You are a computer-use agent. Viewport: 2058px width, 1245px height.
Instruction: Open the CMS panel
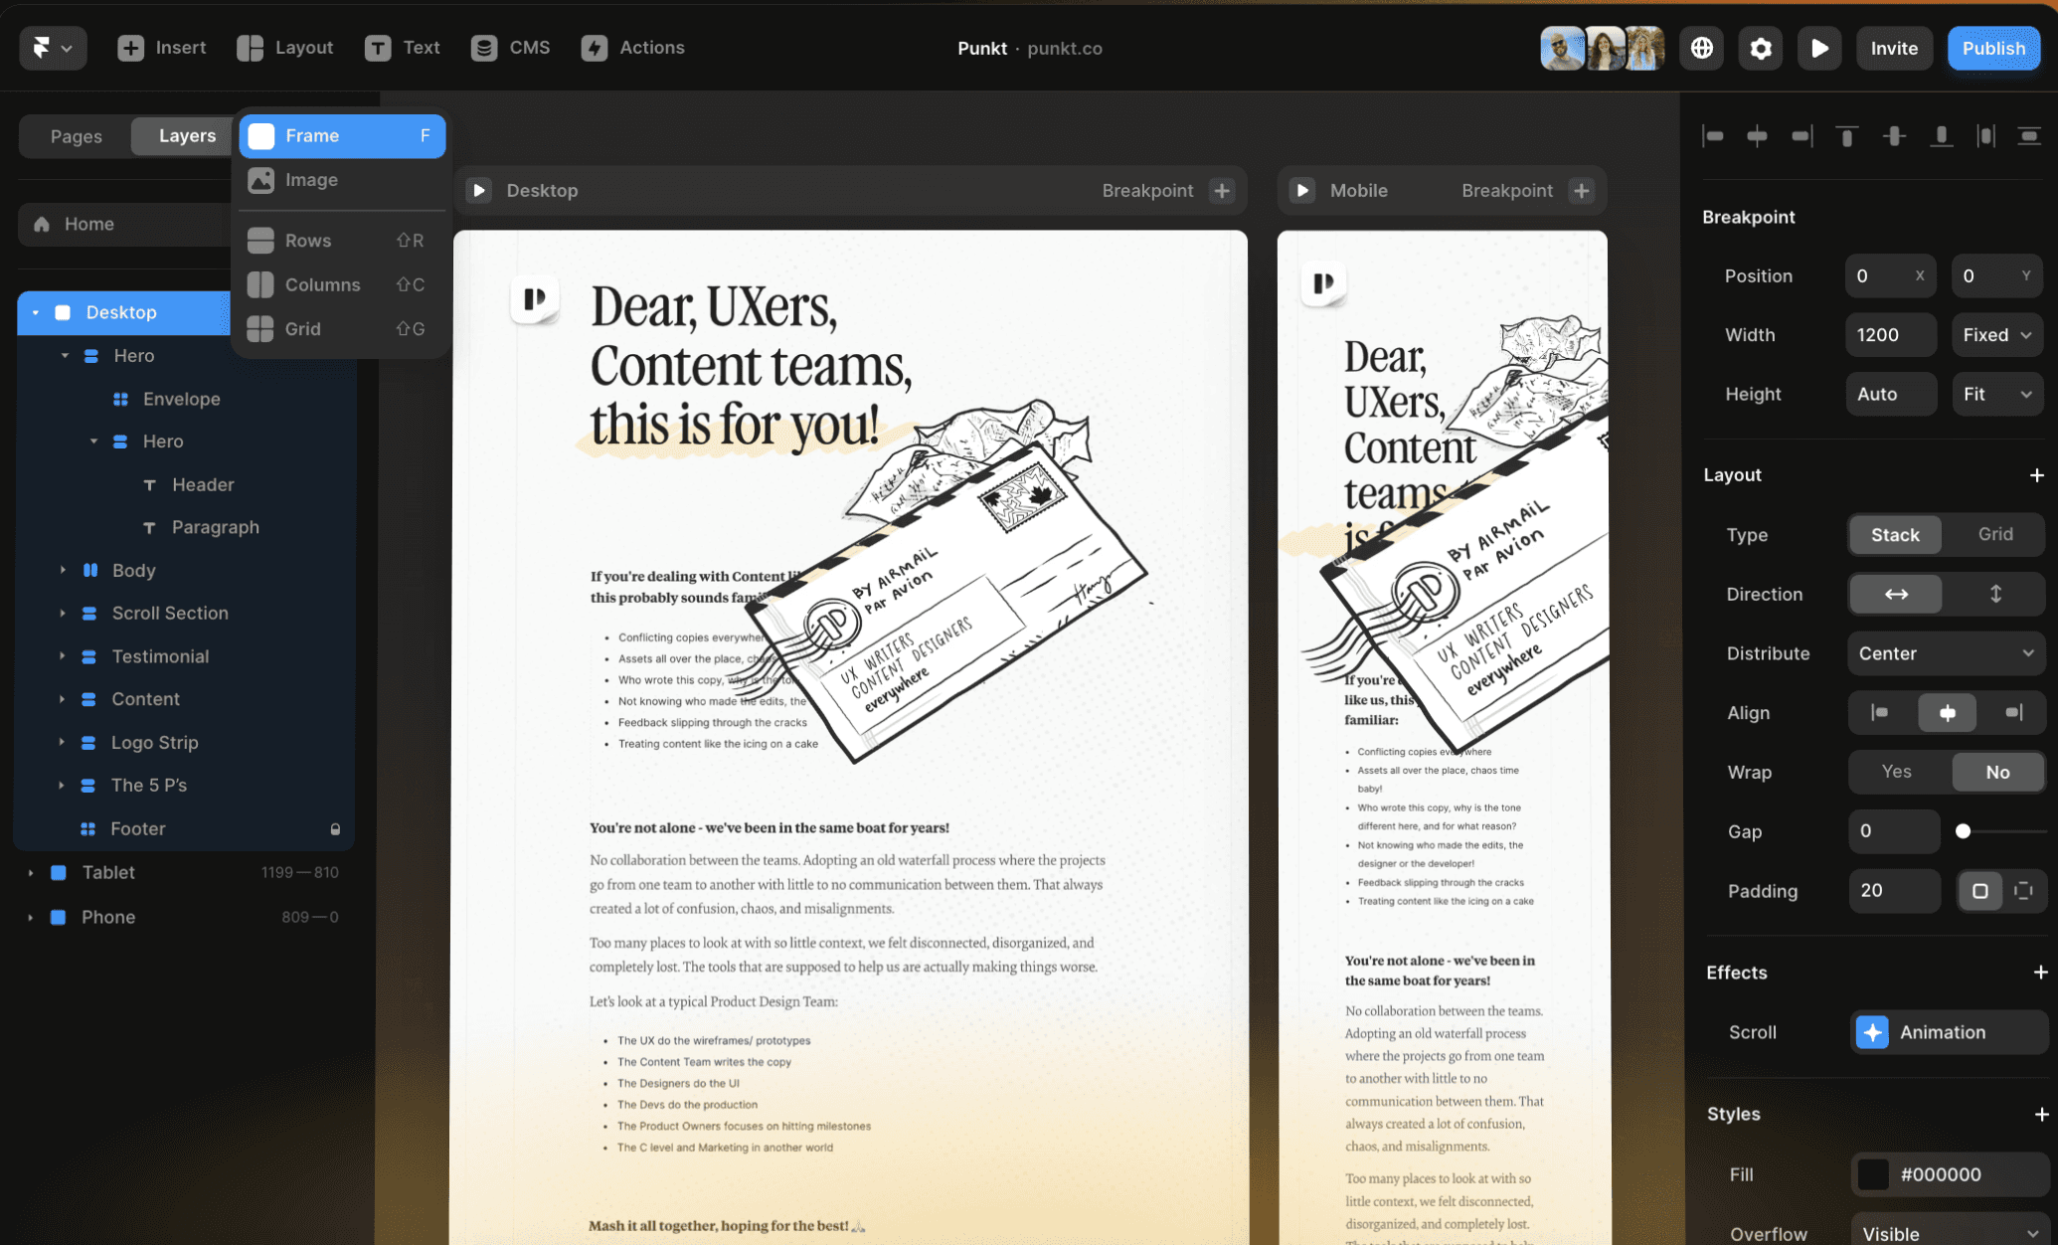pos(510,48)
